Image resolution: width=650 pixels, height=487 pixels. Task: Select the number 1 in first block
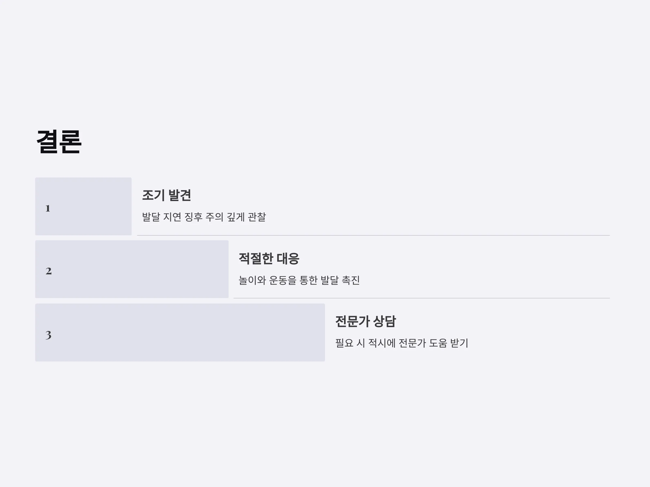[48, 208]
